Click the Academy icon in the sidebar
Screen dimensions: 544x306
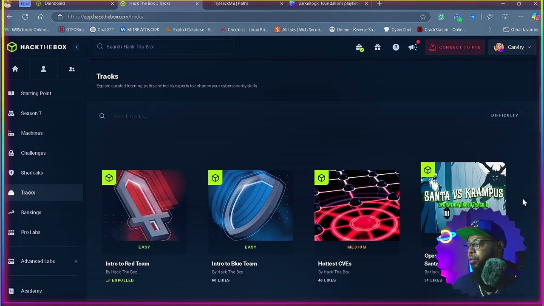point(11,291)
